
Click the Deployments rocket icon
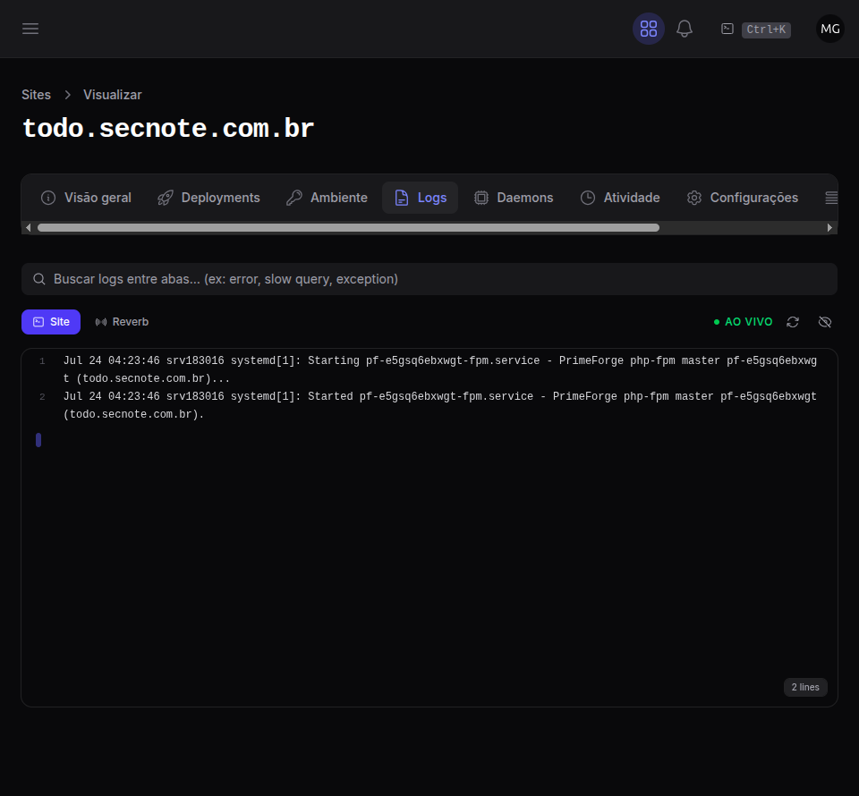coord(166,198)
